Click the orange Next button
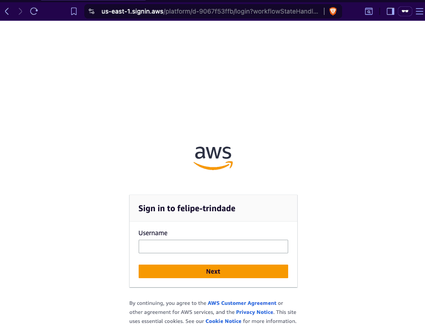This screenshot has height=332, width=425. pyautogui.click(x=213, y=271)
